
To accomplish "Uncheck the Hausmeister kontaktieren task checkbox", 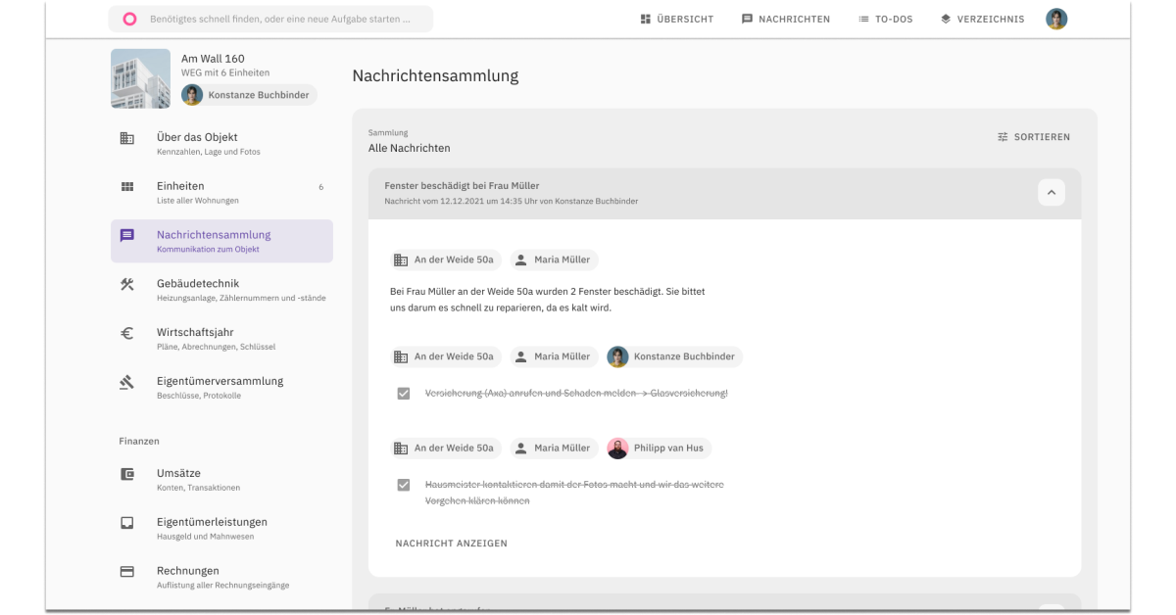I will pos(404,485).
